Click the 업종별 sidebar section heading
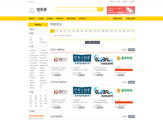Image resolution: width=163 pixels, height=120 pixels. pos(38,33)
